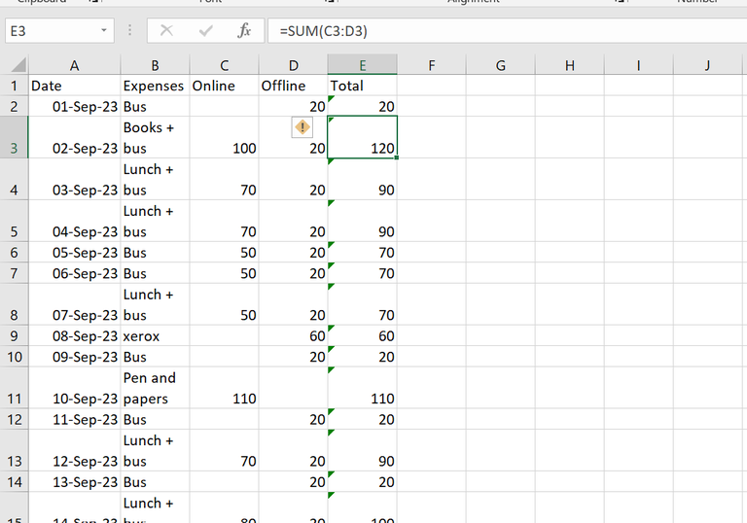
Task: Select row 3 header
Action: point(14,138)
